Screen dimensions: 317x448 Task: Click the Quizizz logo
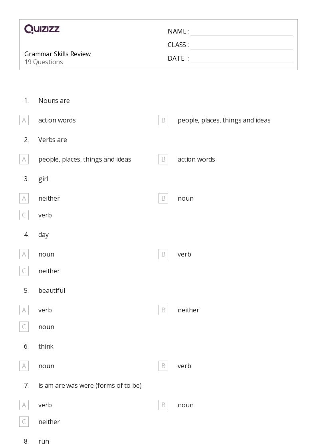[x=42, y=29]
